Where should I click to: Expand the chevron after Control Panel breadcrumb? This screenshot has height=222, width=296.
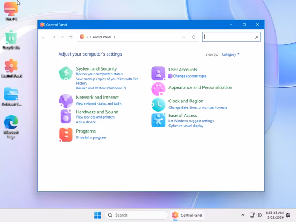[x=115, y=37]
